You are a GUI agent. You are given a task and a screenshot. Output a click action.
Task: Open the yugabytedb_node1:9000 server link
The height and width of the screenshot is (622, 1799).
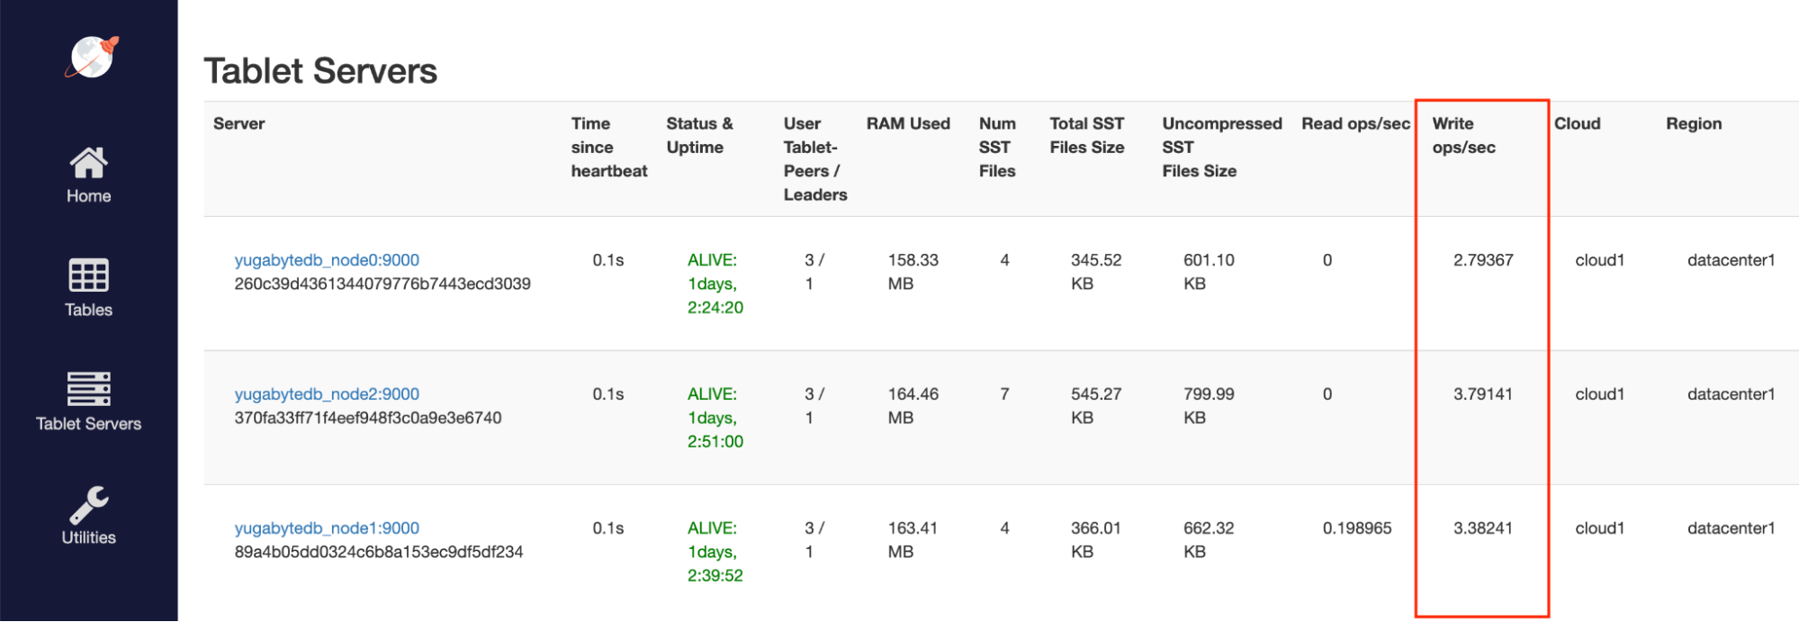[x=327, y=528]
